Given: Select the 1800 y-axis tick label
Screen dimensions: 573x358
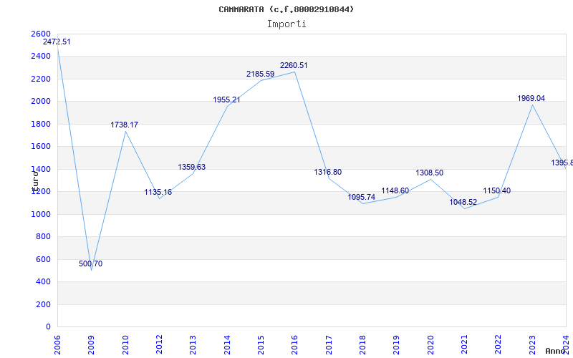Looking at the screenshot, I should click(41, 124).
